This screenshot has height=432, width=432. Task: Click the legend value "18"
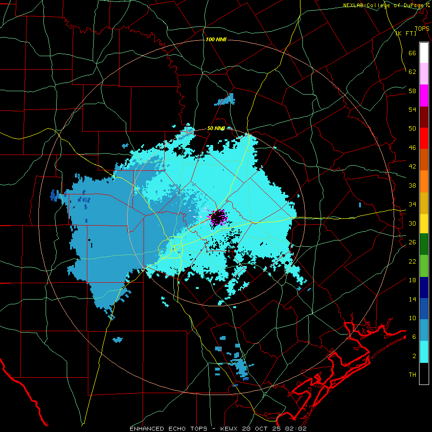[412, 280]
